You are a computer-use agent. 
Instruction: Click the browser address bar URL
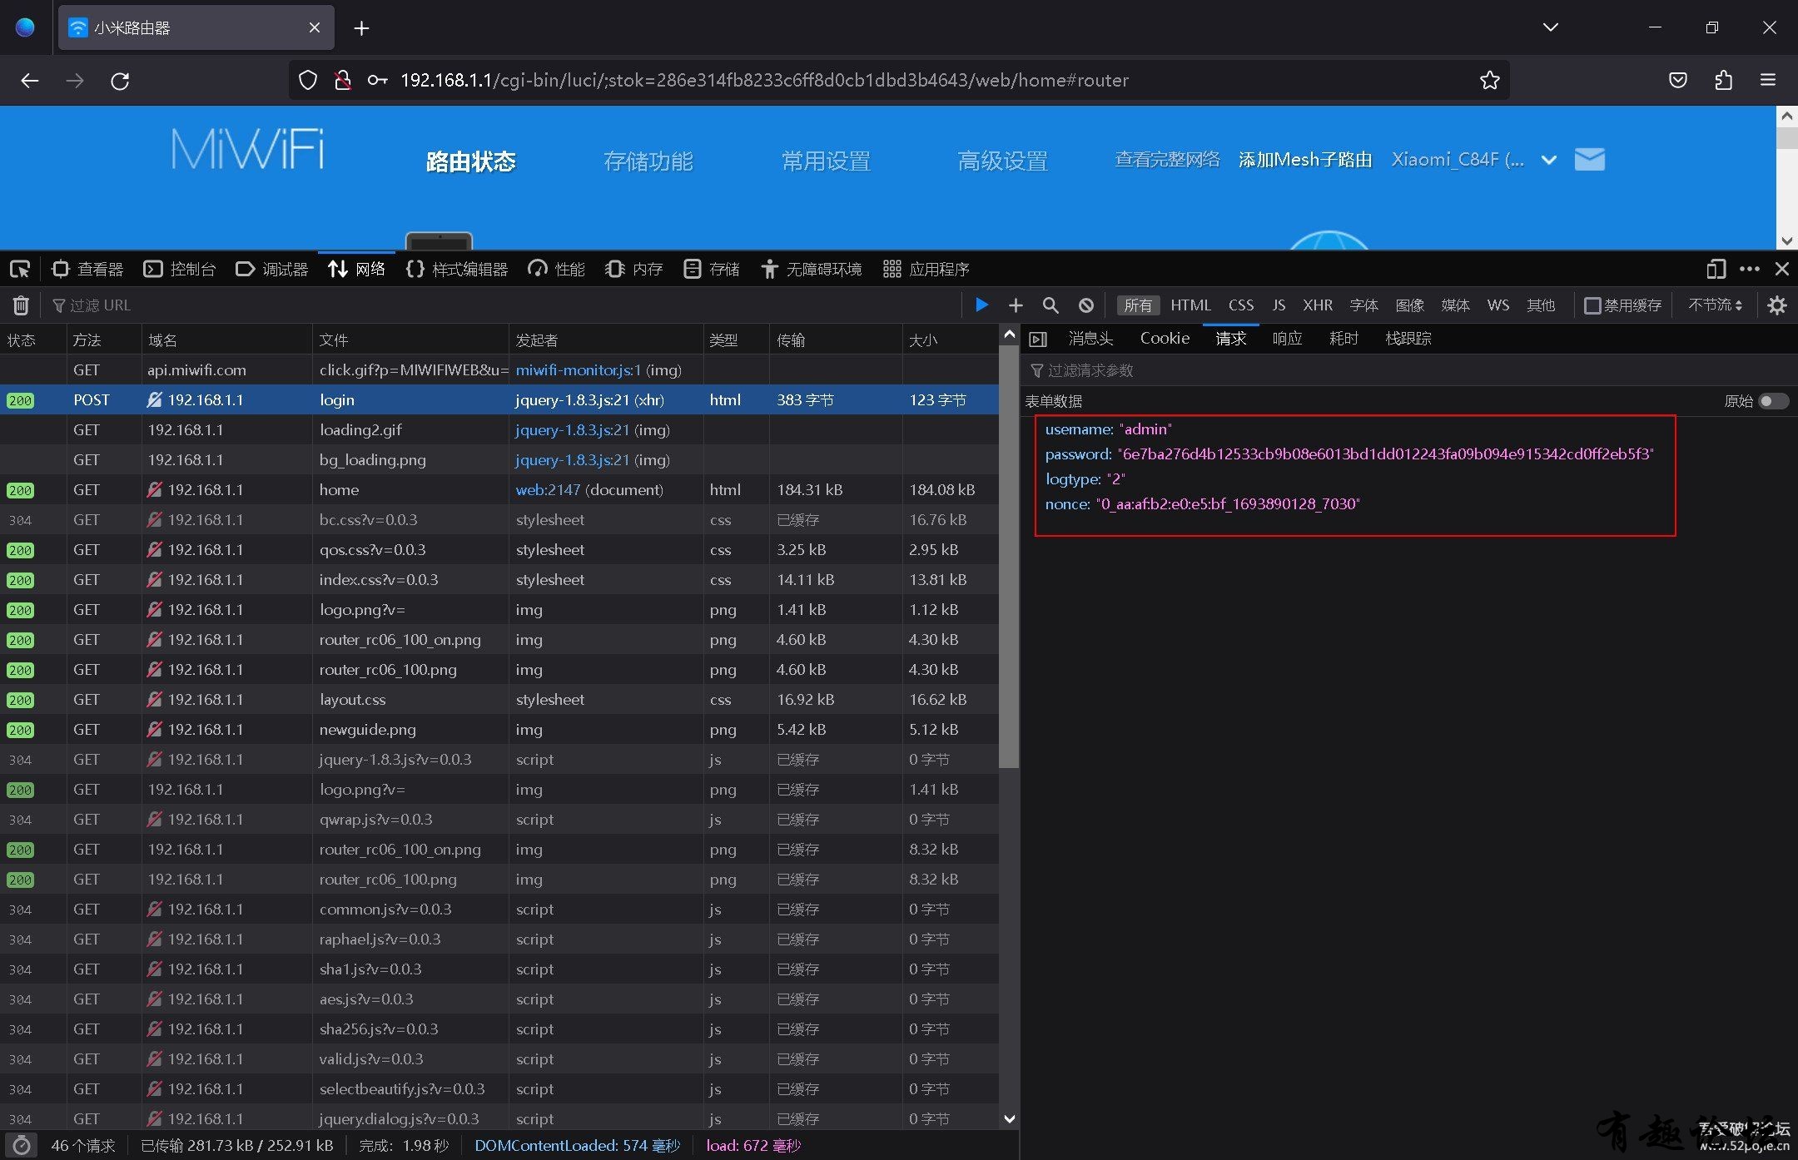764,80
